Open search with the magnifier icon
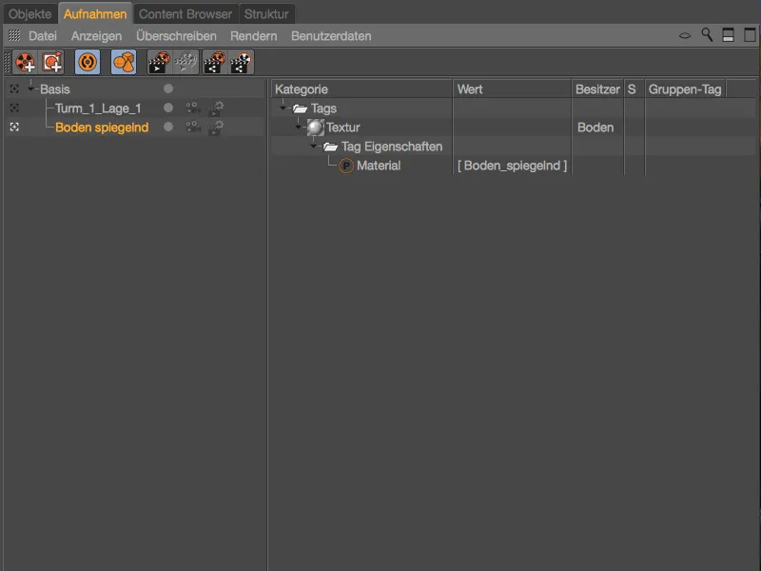This screenshot has height=571, width=761. 707,35
